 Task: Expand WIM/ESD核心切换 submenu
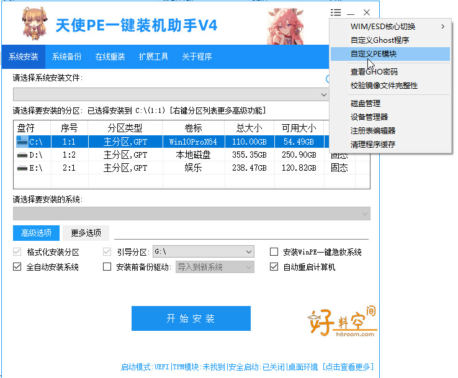(390, 27)
